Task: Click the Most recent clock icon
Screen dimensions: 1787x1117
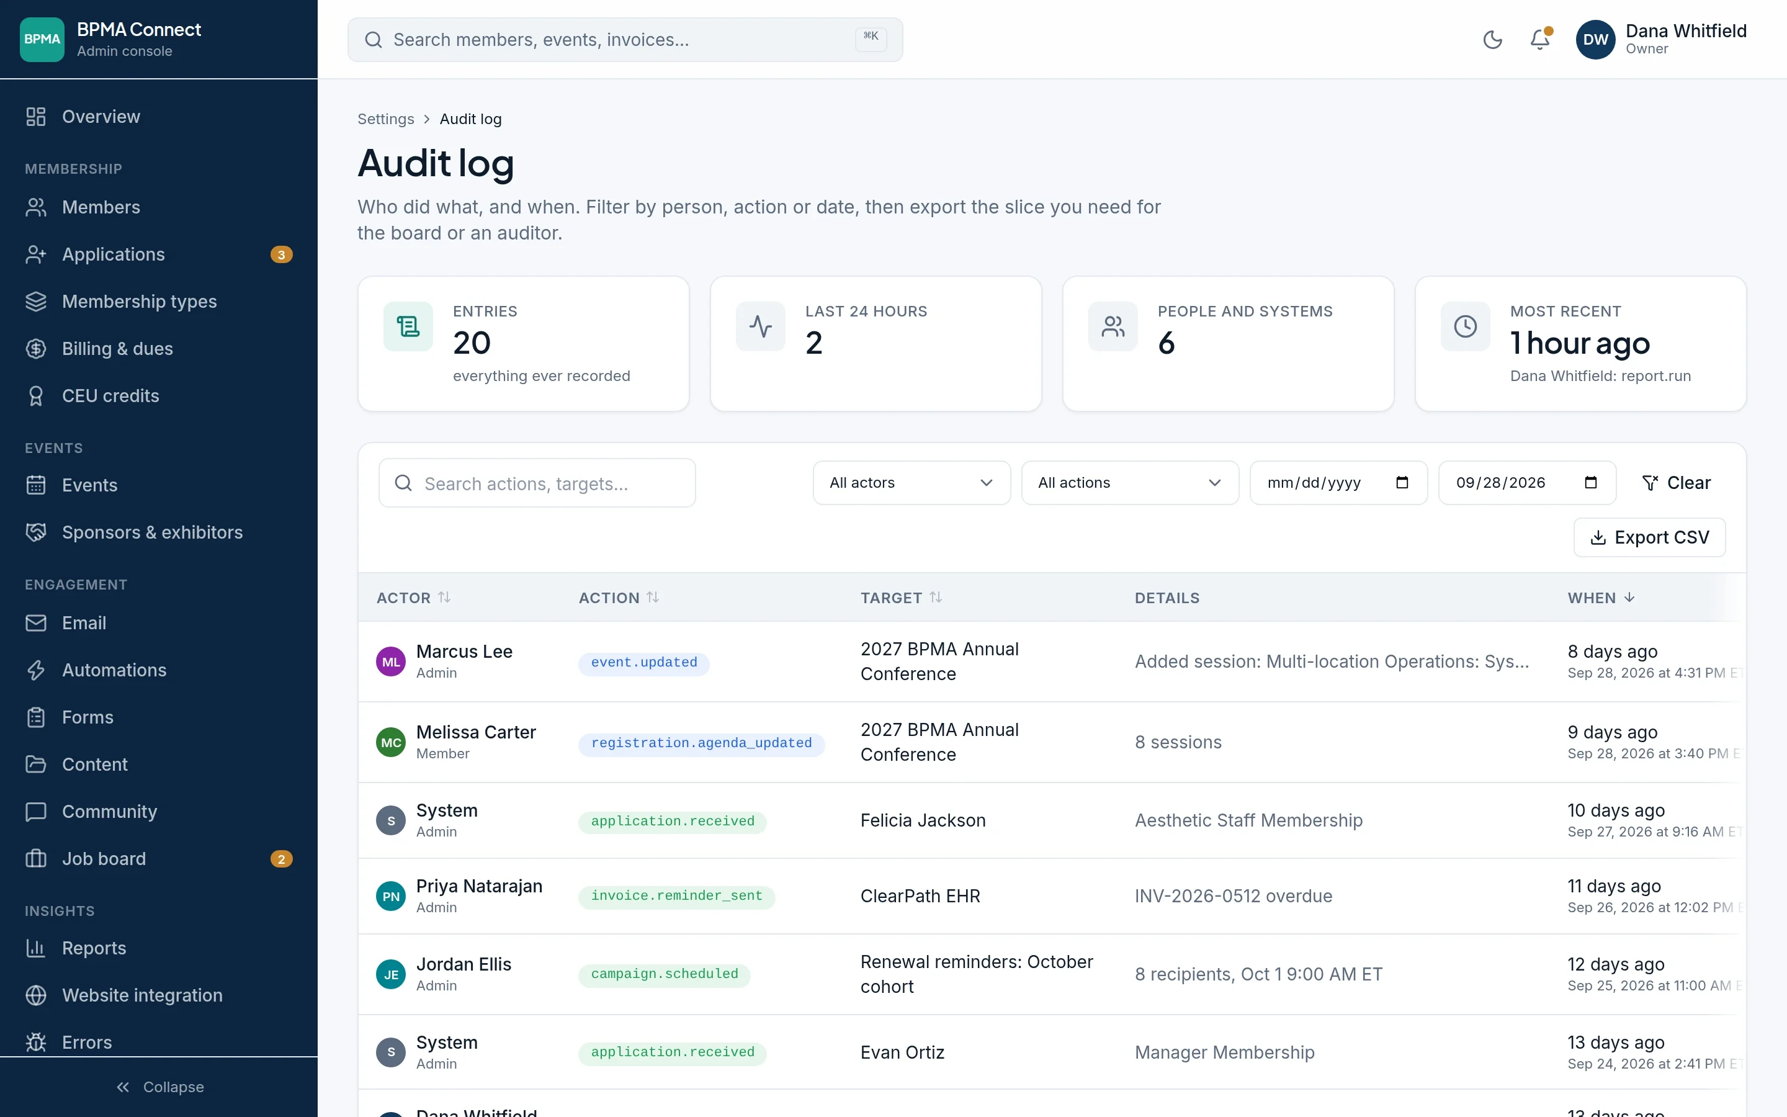Action: pos(1465,326)
